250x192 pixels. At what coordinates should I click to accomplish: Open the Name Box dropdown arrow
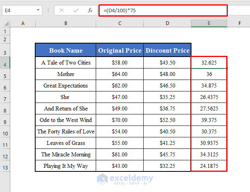(x=38, y=10)
